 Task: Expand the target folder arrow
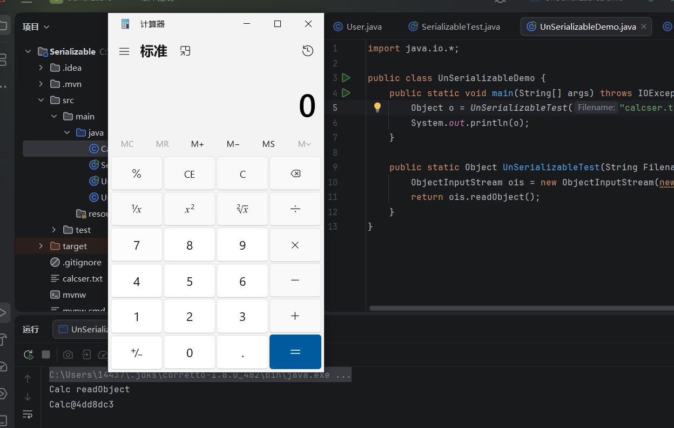41,246
